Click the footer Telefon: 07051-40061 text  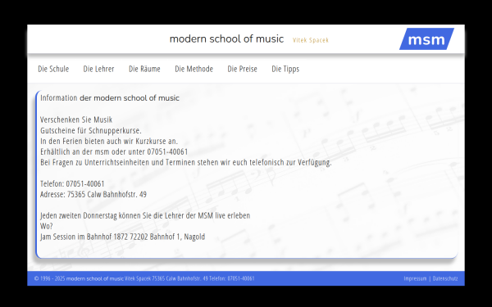tap(232, 278)
